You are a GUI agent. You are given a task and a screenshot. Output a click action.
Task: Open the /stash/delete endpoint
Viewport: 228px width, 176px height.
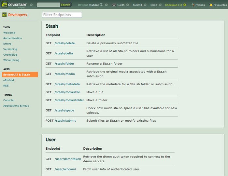(x=65, y=43)
